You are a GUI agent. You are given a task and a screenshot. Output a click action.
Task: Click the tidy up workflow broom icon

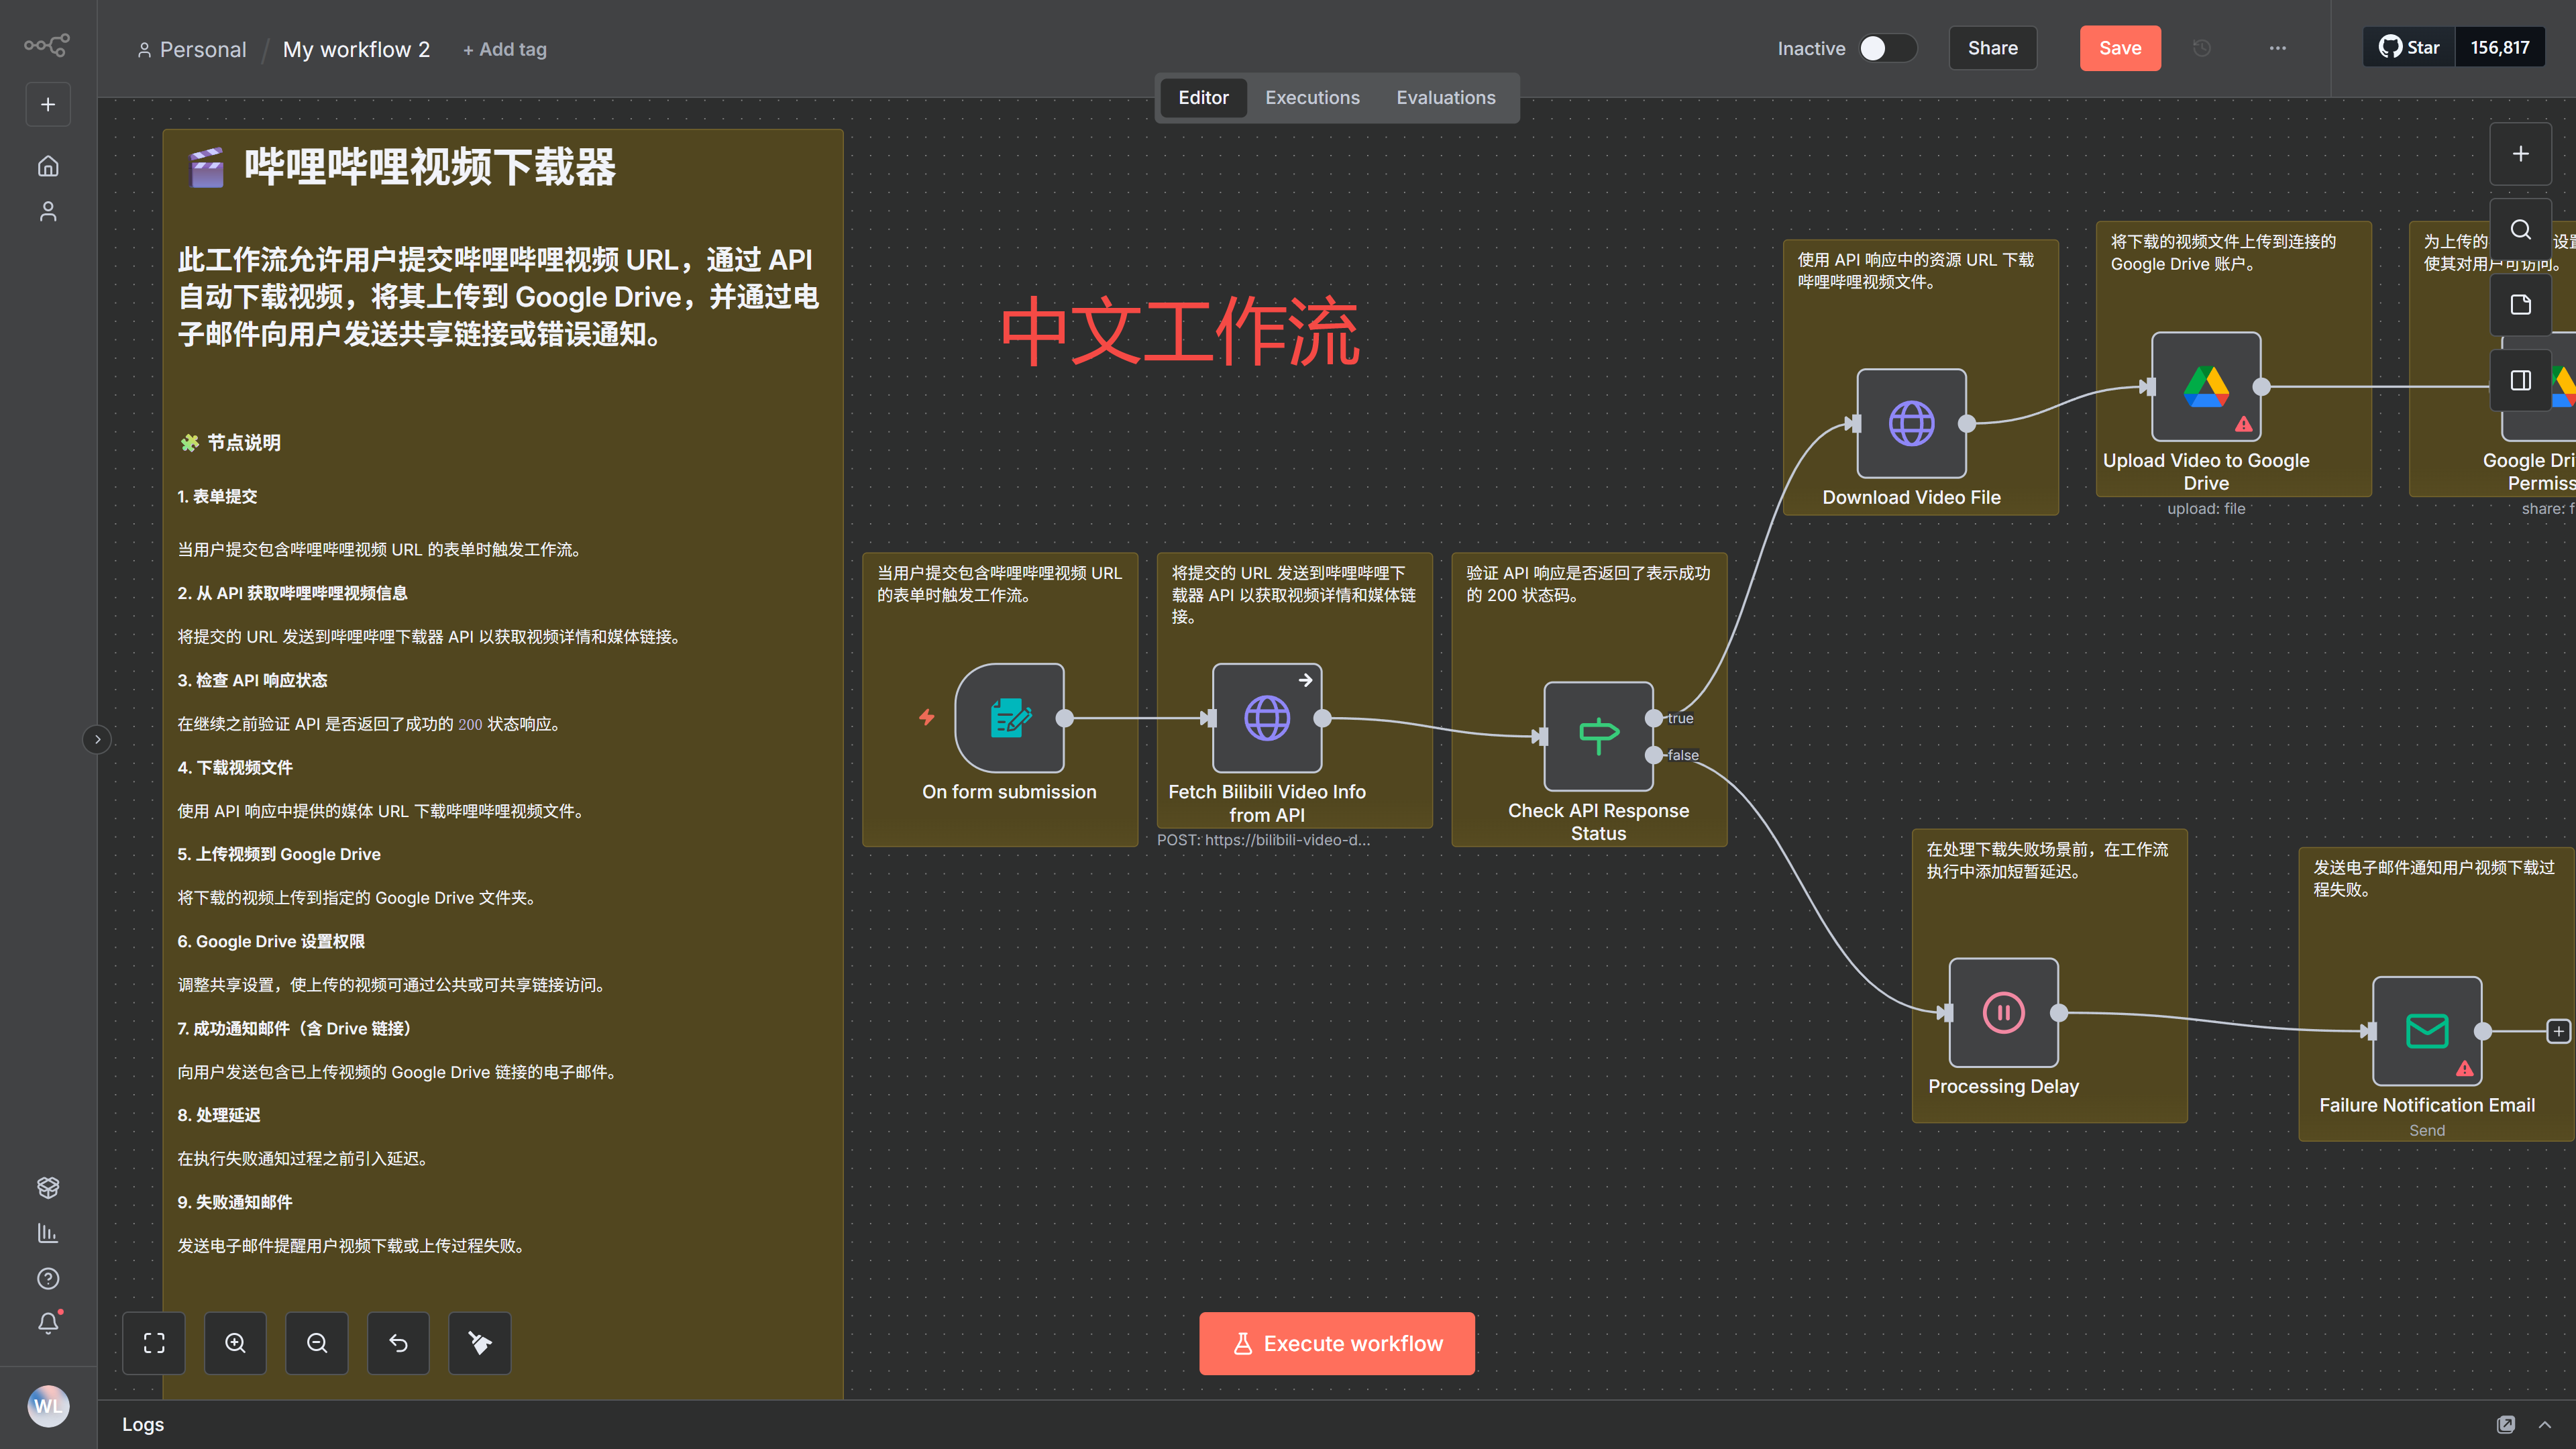click(x=480, y=1343)
